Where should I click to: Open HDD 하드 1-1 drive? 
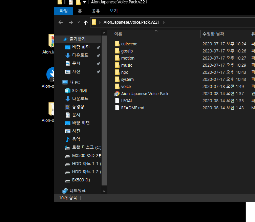[x=87, y=164]
